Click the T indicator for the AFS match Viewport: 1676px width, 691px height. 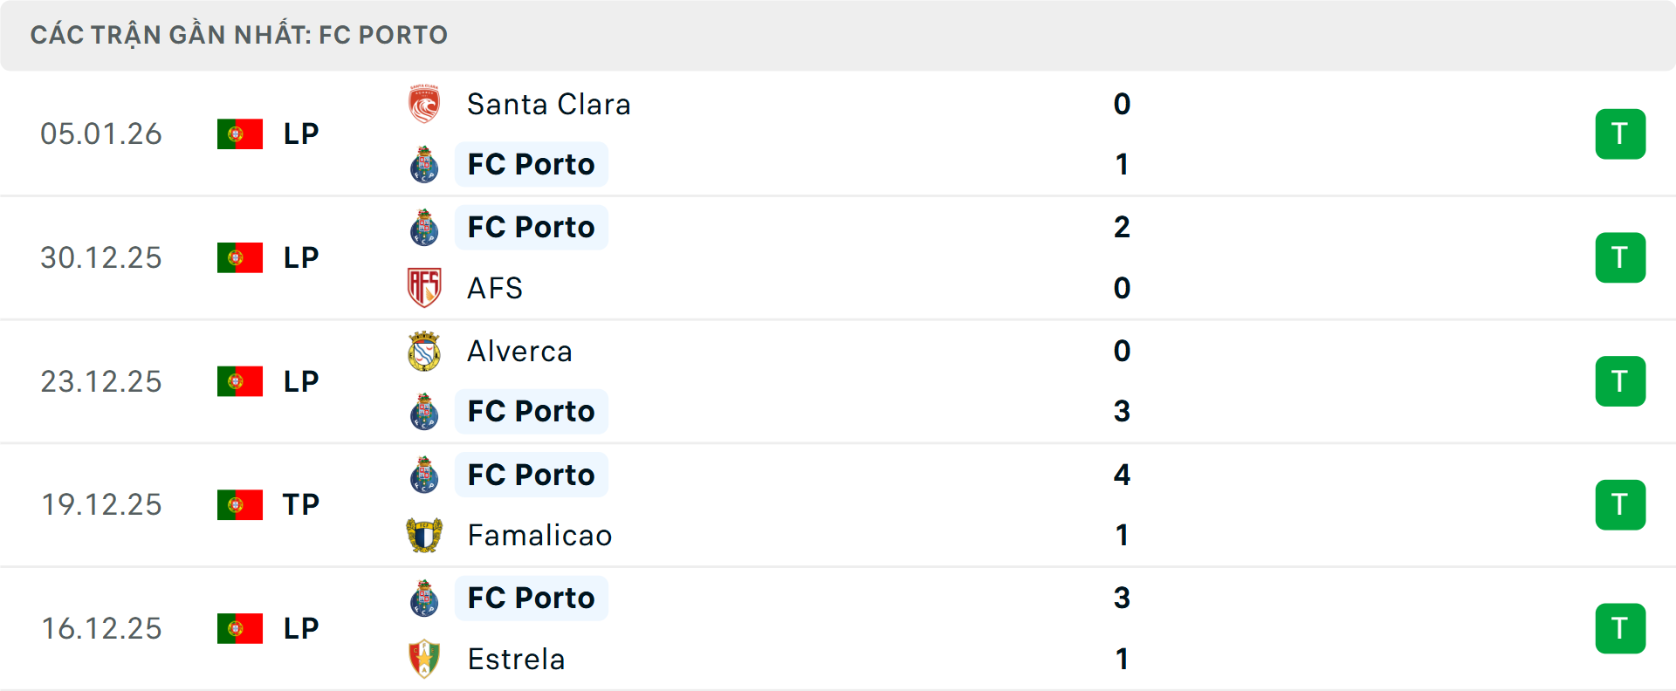tap(1620, 257)
